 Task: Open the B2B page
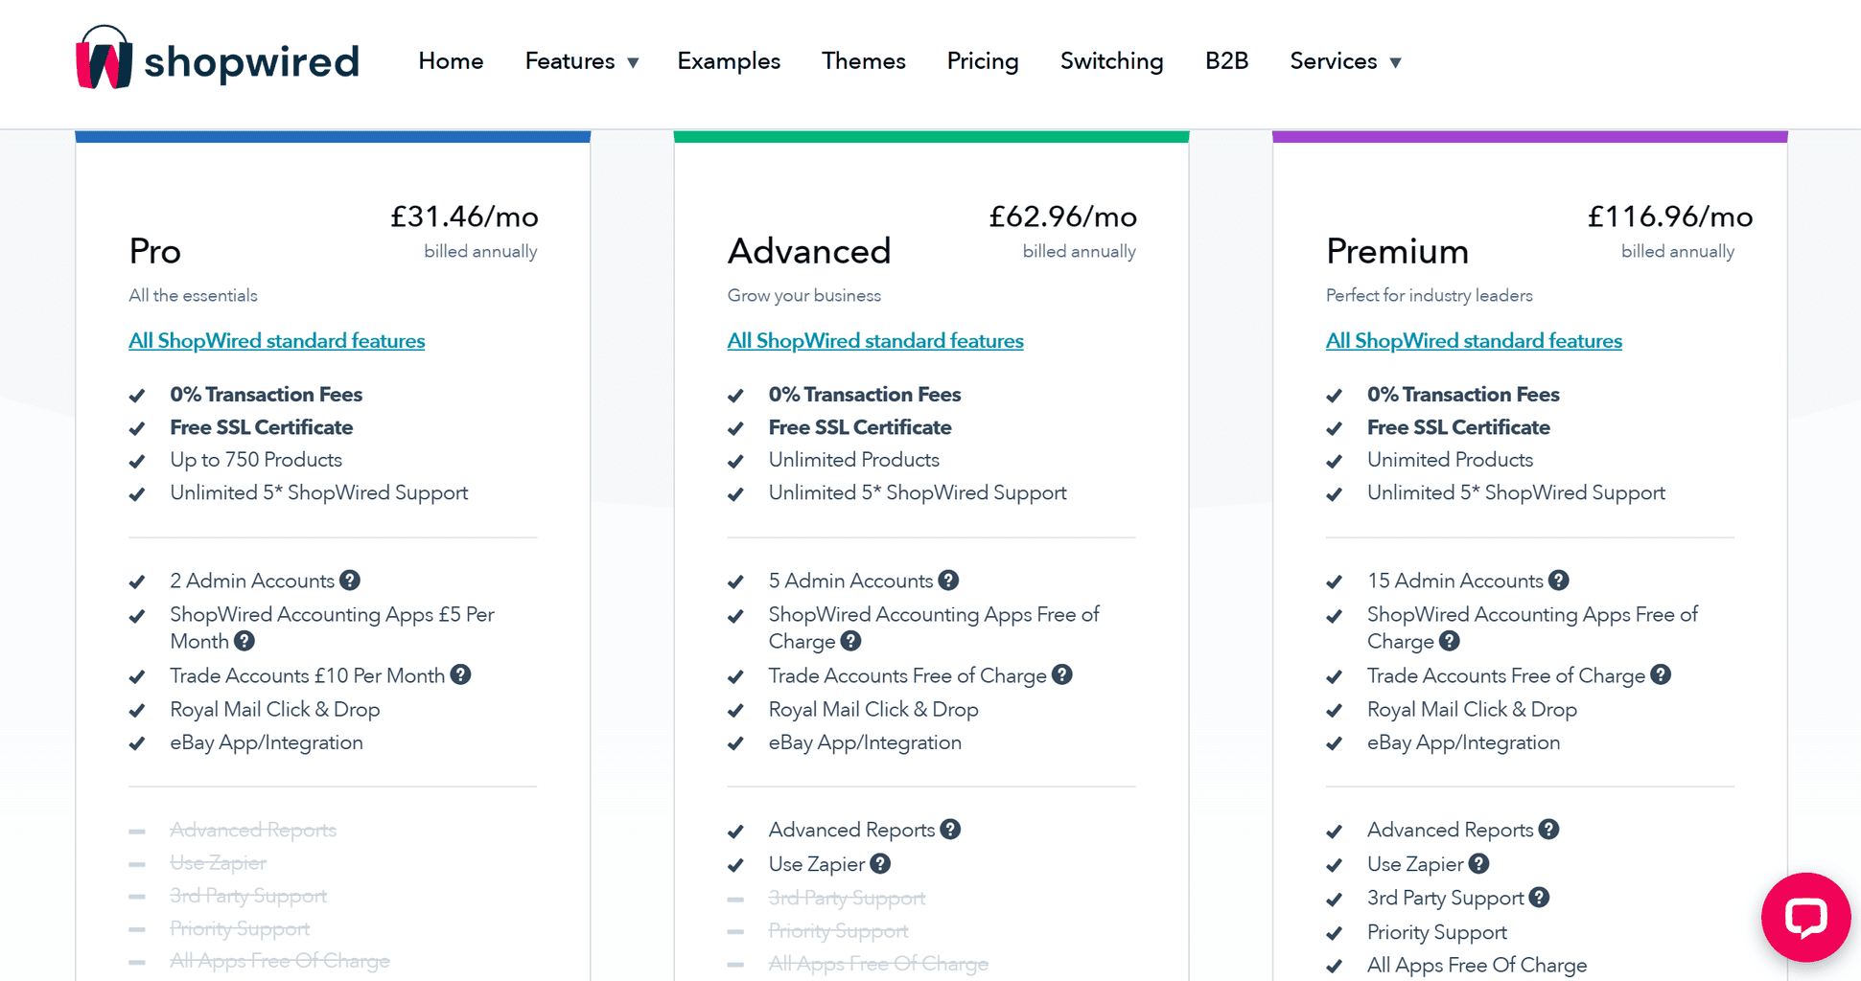pos(1226,61)
